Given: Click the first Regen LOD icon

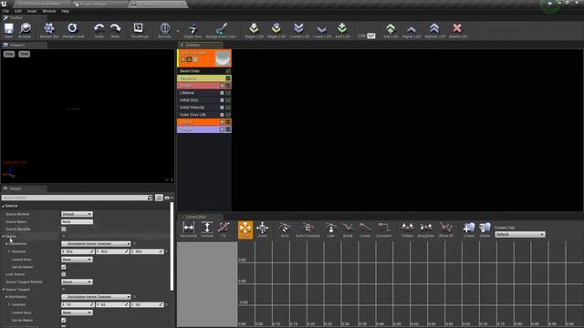Looking at the screenshot, I should pyautogui.click(x=254, y=30).
